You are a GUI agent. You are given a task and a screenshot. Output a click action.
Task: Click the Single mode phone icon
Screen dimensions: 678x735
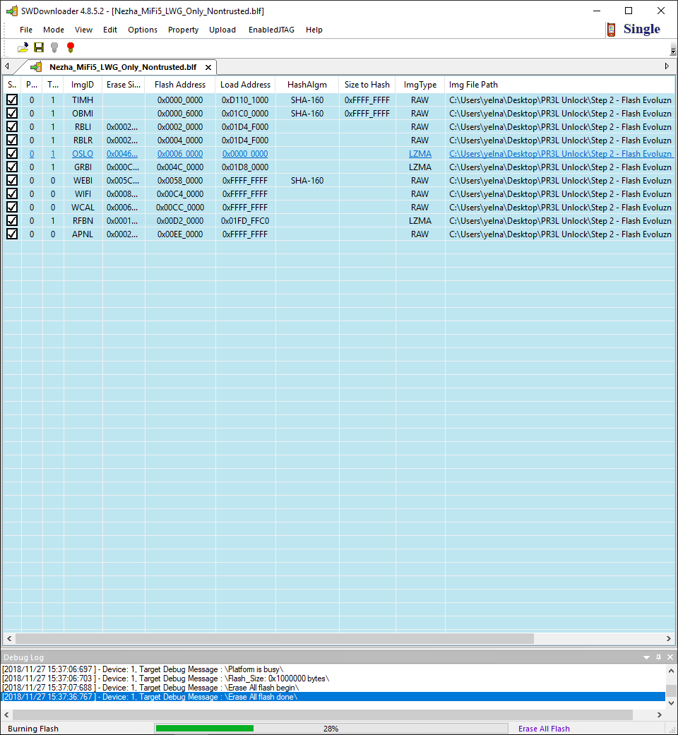click(611, 30)
